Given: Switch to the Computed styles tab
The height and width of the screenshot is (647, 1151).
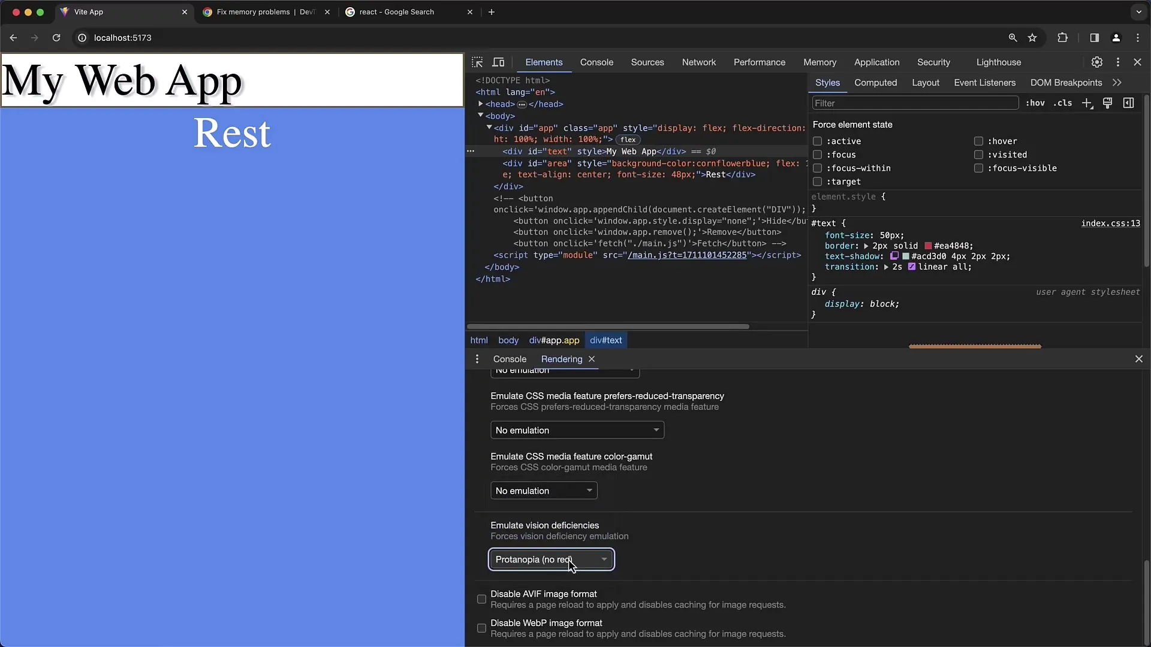Looking at the screenshot, I should click(x=876, y=82).
